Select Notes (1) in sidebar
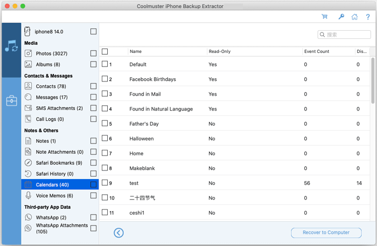The image size is (377, 246). point(46,141)
